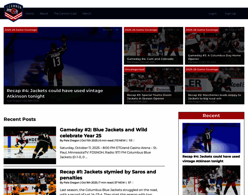Visit the Merch page

(x=87, y=14)
